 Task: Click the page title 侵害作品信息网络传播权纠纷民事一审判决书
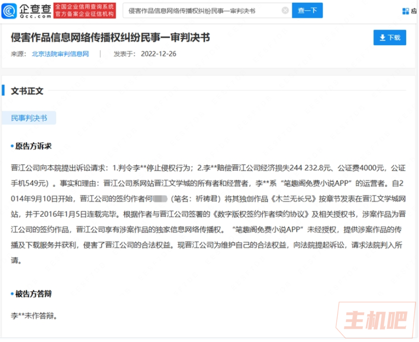(110, 37)
